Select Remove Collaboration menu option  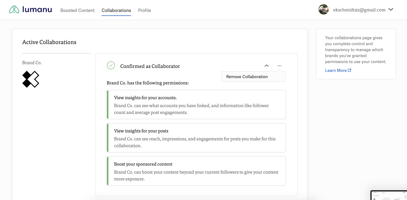(254, 76)
